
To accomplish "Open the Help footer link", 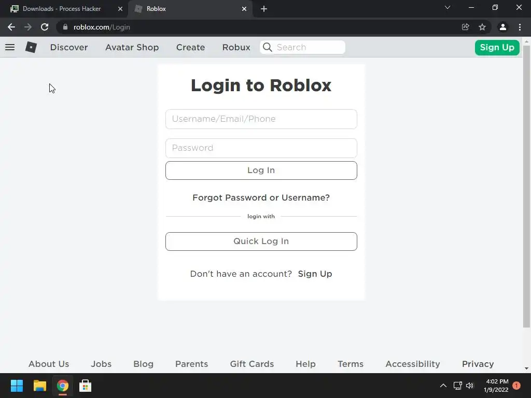I will click(305, 364).
